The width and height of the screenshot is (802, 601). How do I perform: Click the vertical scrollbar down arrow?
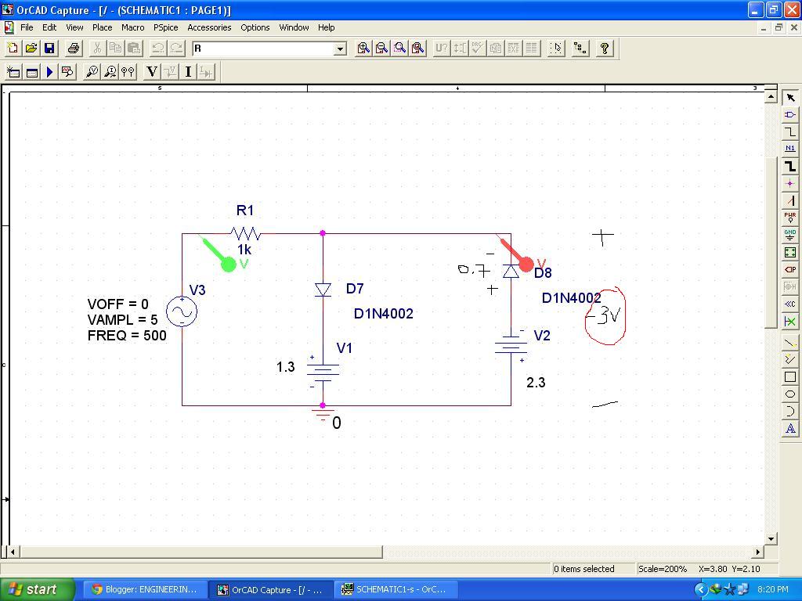tap(771, 538)
